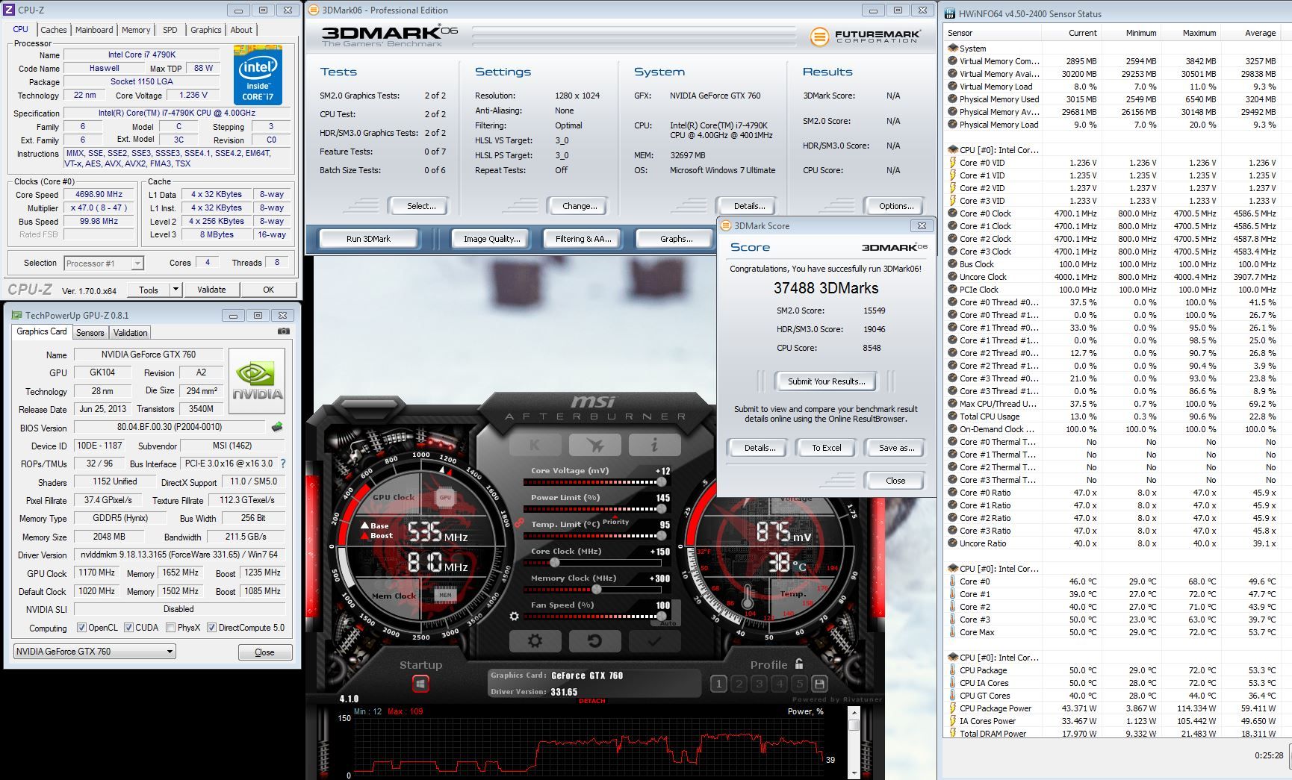The image size is (1292, 780).
Task: Collapse the System group in HWiNFO64
Action: (x=952, y=49)
